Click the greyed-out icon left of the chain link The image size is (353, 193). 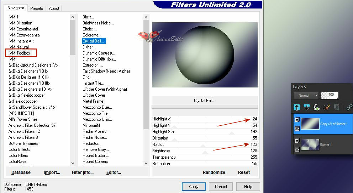coord(337,107)
